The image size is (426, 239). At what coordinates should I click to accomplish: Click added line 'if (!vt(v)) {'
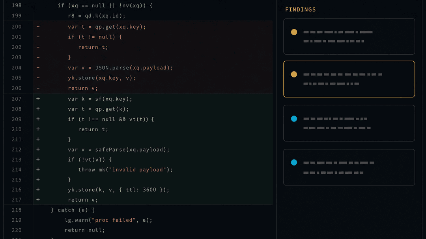click(x=90, y=160)
